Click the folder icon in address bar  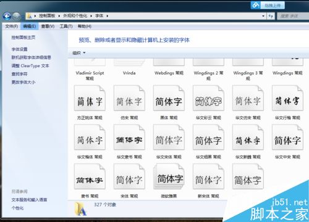[30, 16]
